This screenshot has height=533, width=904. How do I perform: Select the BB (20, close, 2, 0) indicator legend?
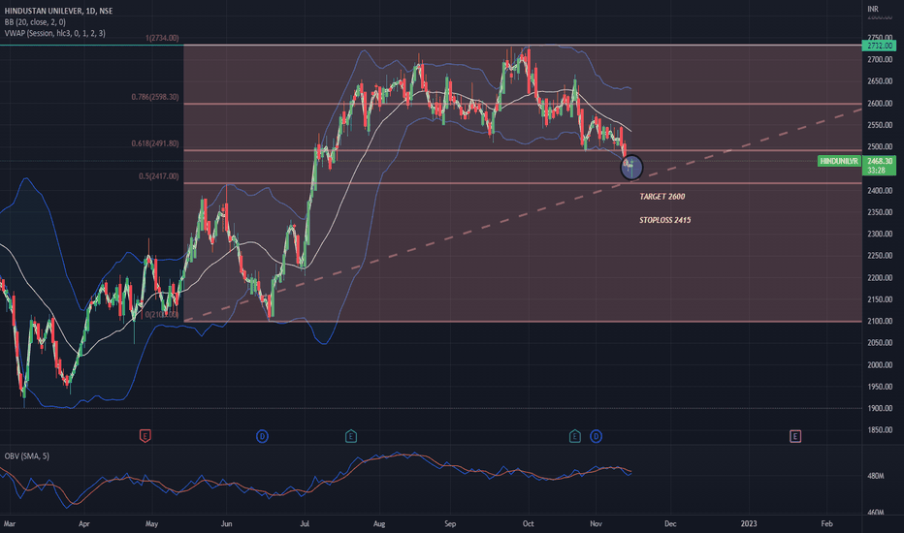(35, 22)
